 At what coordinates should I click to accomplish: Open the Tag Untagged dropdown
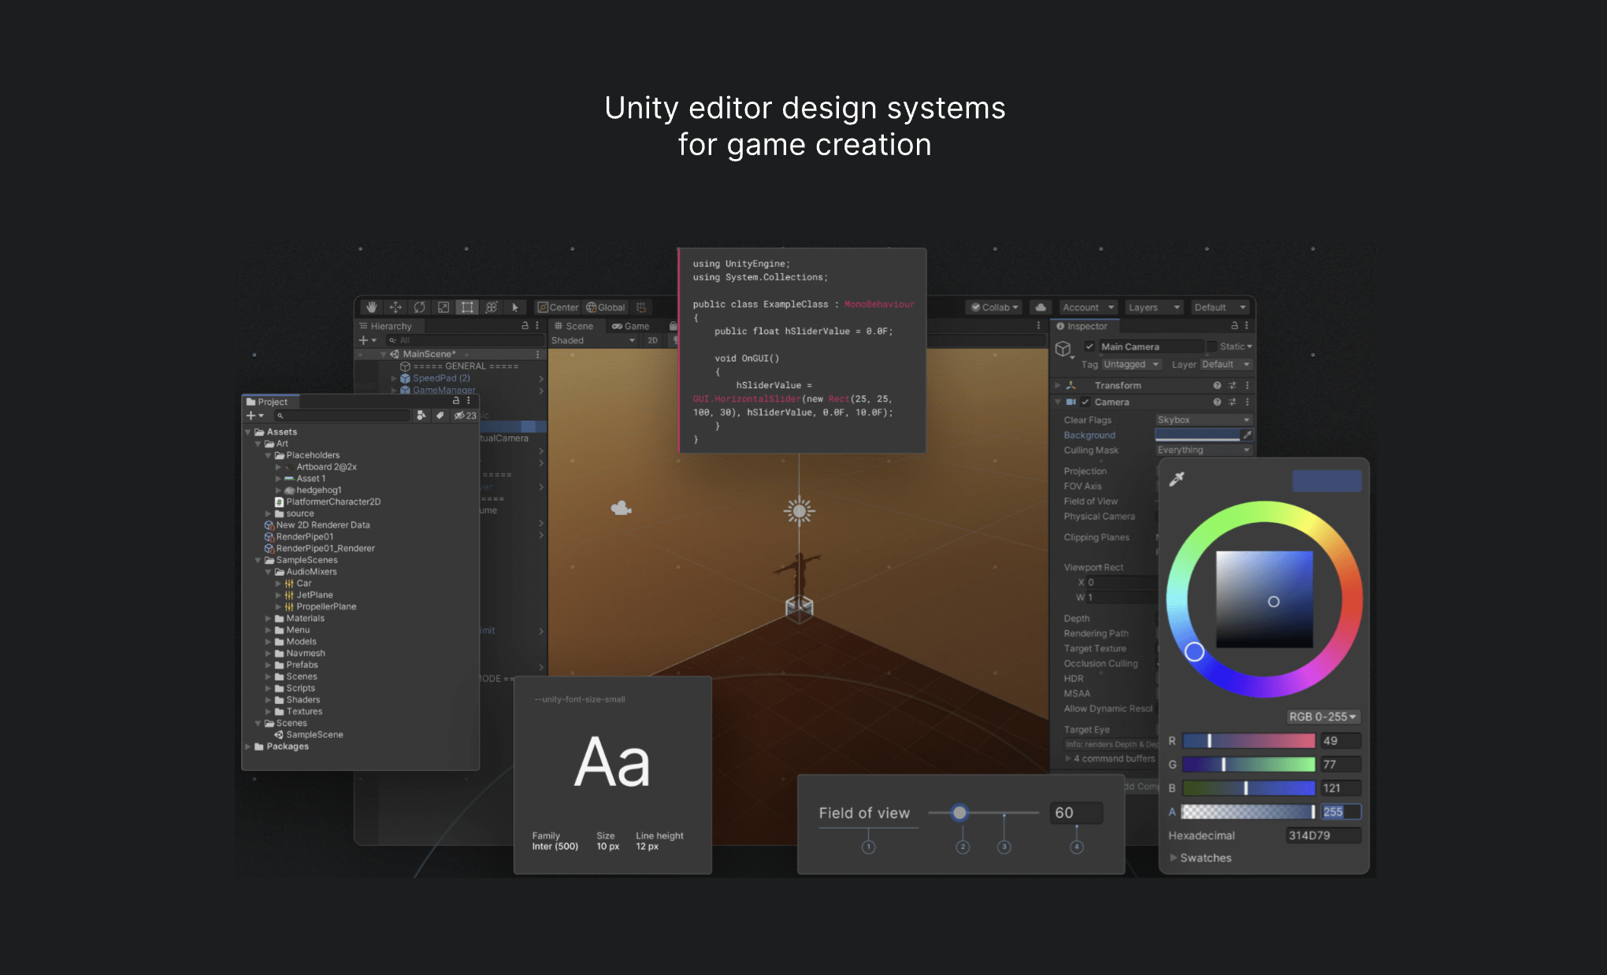[1132, 365]
